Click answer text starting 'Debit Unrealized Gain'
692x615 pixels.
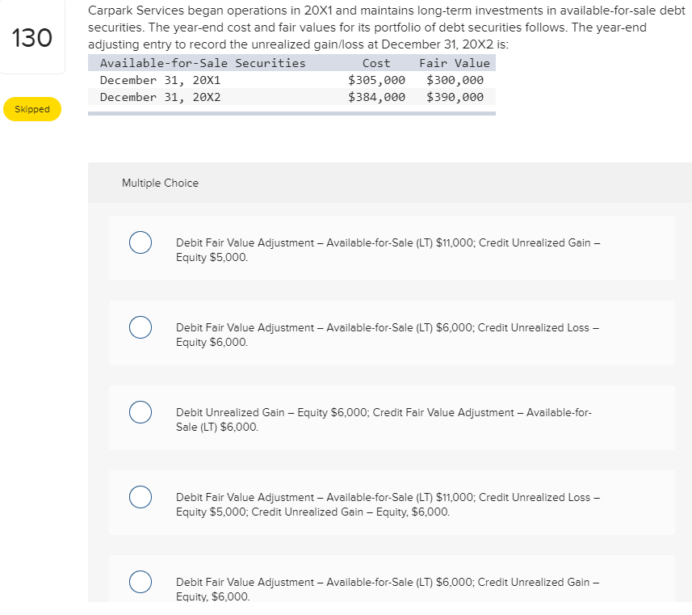[x=384, y=419]
